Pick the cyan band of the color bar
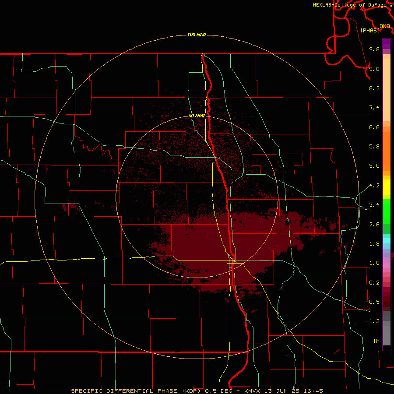This screenshot has height=394, width=394. tap(387, 241)
